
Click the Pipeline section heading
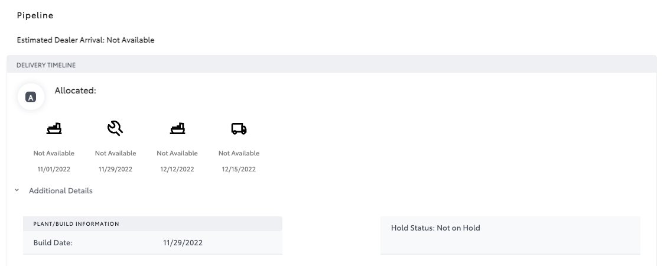[35, 15]
